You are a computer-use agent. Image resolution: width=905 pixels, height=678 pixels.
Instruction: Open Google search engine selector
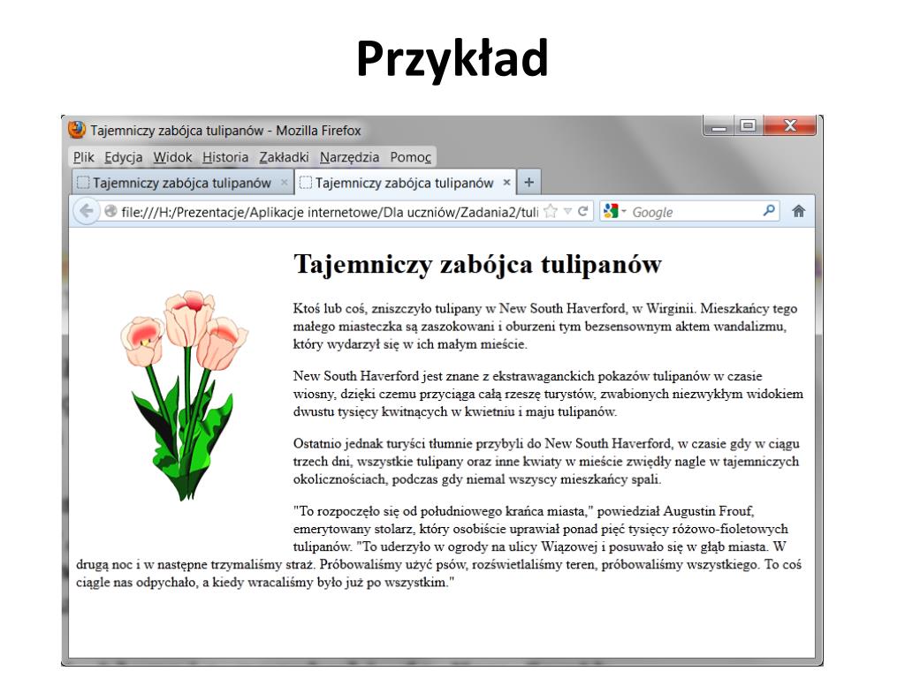tap(615, 212)
